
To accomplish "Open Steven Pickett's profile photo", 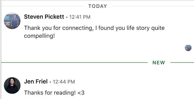I will pos(12,21).
